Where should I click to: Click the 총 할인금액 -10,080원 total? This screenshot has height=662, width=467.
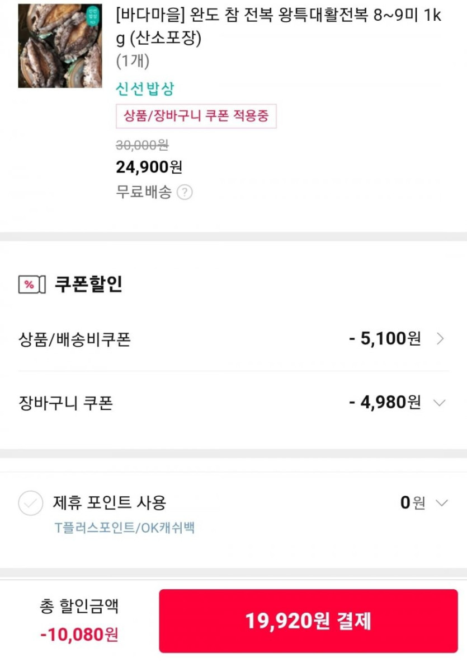point(79,634)
